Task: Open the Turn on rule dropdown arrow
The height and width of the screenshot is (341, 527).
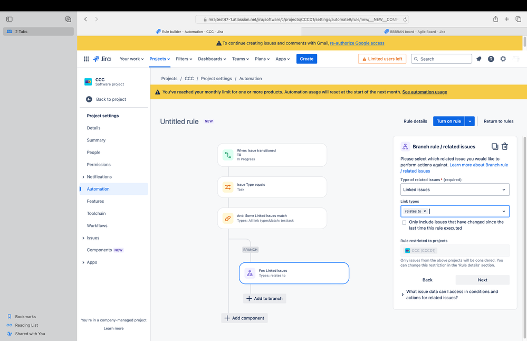Action: coord(470,121)
